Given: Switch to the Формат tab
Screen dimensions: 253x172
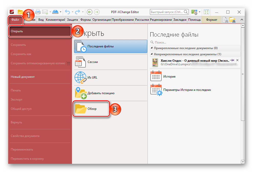Looking at the screenshot, I should (212, 20).
